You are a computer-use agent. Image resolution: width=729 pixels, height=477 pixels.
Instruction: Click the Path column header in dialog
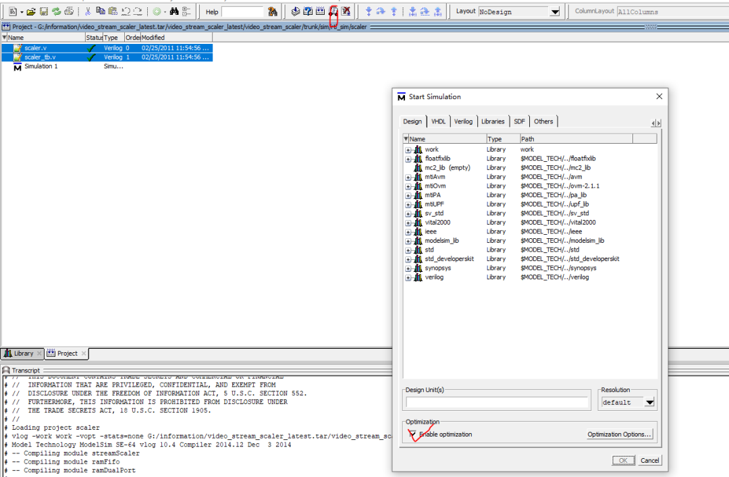[x=576, y=138]
